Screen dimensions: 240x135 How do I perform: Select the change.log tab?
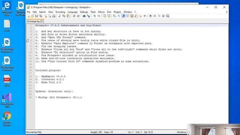pyautogui.click(x=34, y=21)
